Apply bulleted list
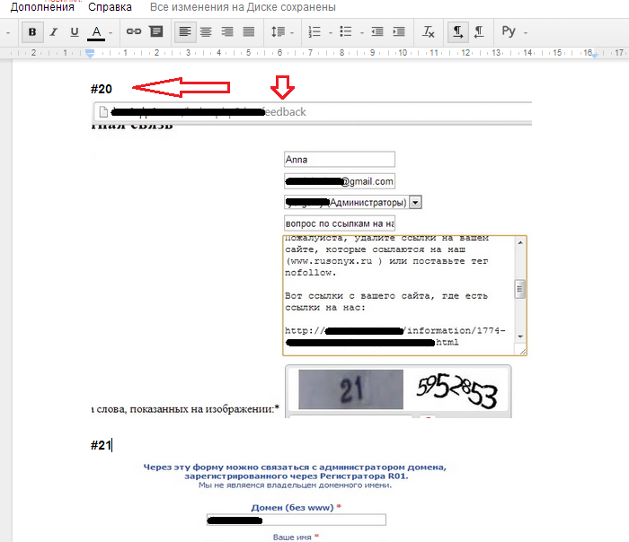The image size is (629, 542). [346, 31]
